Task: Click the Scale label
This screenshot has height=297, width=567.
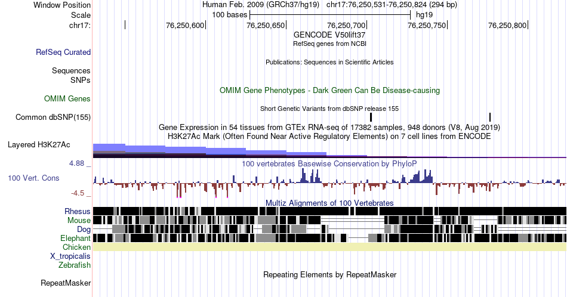Action: [x=81, y=15]
